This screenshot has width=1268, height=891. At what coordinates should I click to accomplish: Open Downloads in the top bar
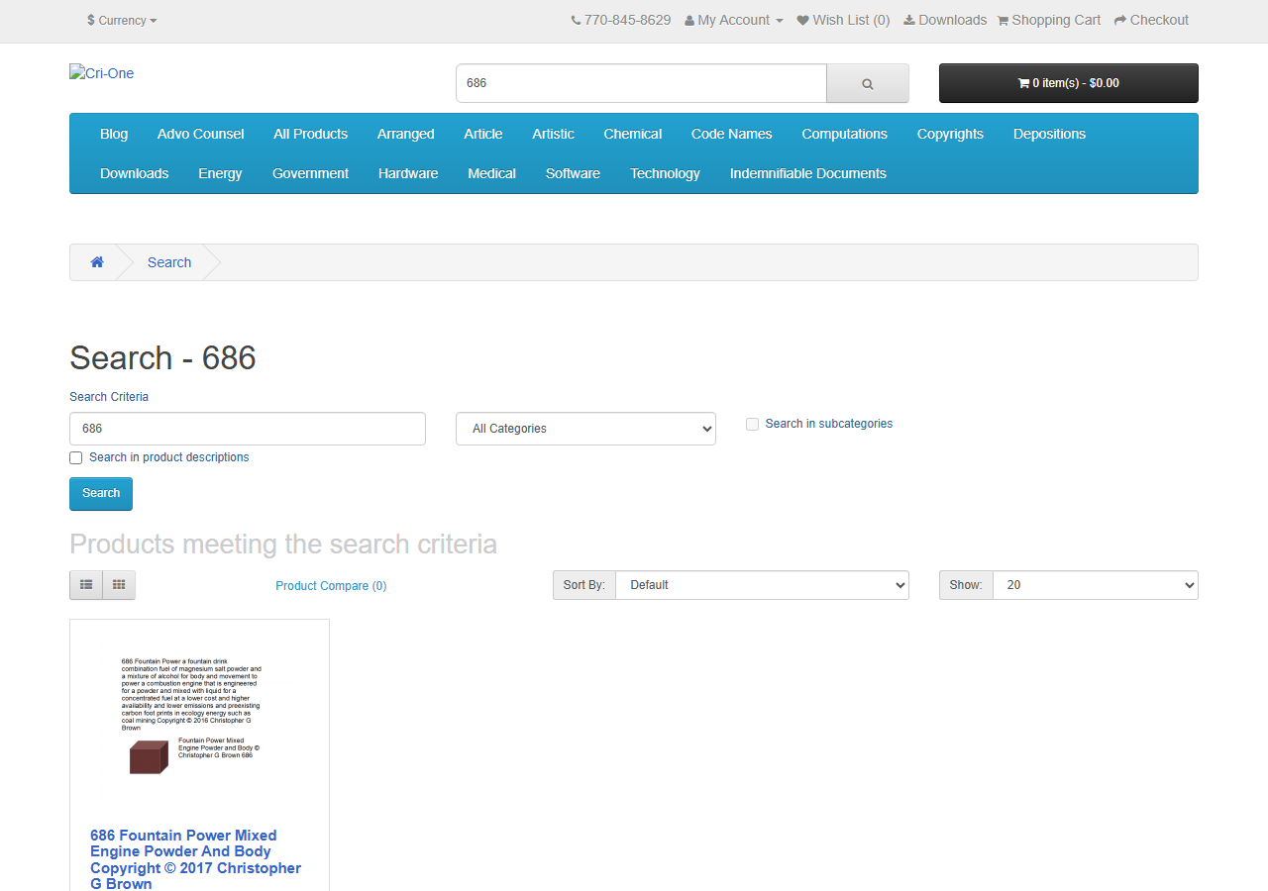(944, 20)
